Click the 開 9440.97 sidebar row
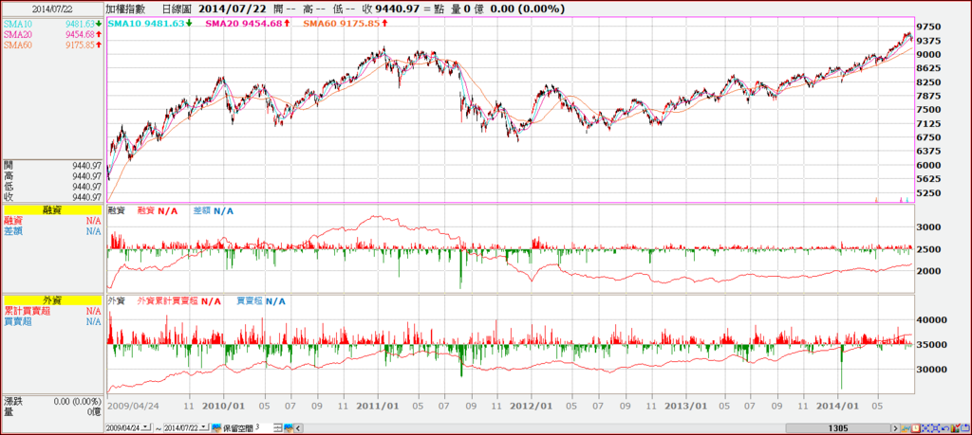 (52, 165)
